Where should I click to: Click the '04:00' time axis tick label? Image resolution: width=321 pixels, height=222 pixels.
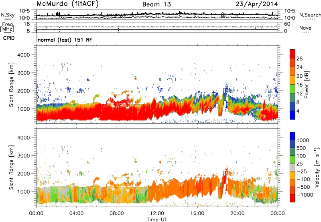(76, 214)
